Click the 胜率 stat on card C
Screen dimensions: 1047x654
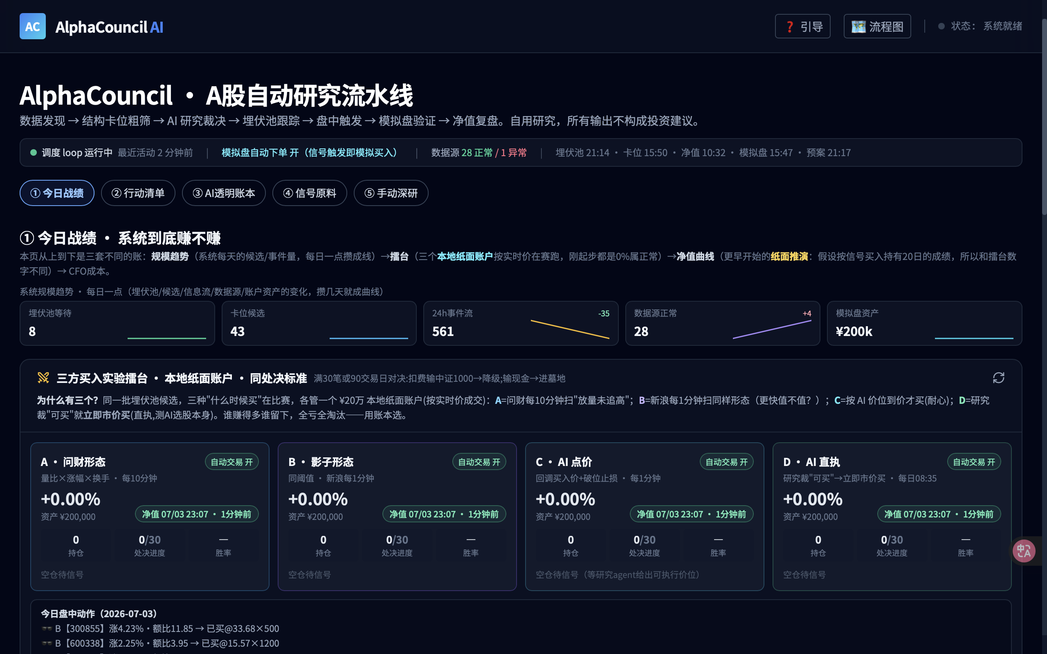click(718, 546)
